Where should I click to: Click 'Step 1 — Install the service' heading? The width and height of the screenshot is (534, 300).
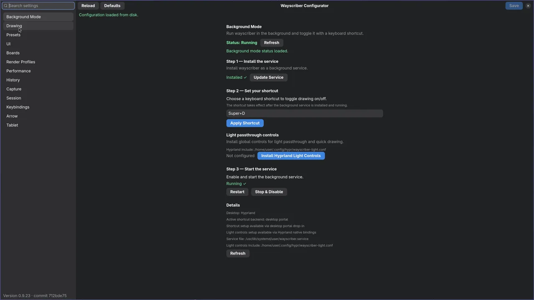(x=252, y=61)
